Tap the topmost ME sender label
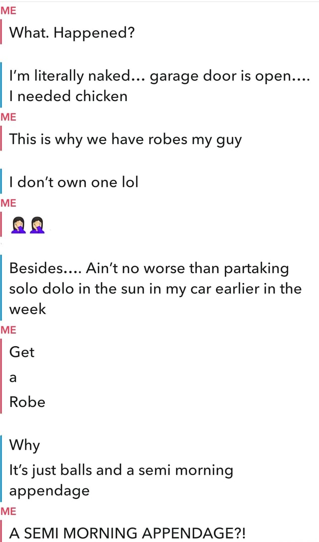Viewport: 319px width, 542px height. 8,10
